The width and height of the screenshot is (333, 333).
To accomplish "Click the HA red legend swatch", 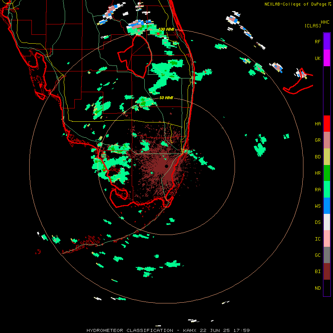I will 327,124.
